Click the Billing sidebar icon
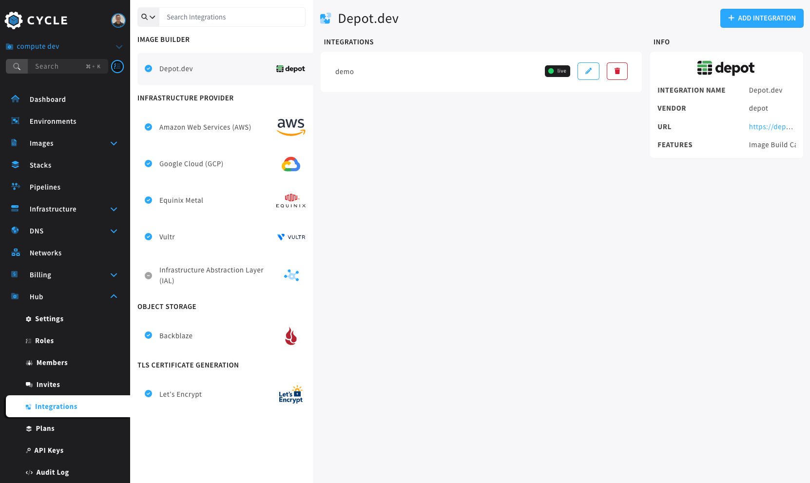 [15, 274]
